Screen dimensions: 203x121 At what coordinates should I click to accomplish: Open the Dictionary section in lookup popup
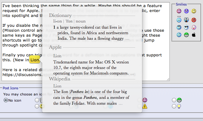coord(60,15)
